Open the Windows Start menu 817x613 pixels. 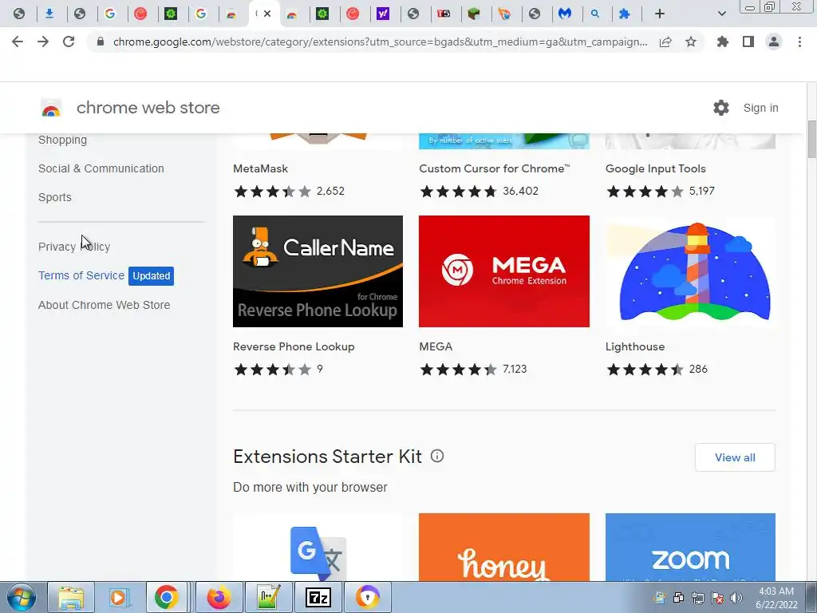[x=21, y=597]
